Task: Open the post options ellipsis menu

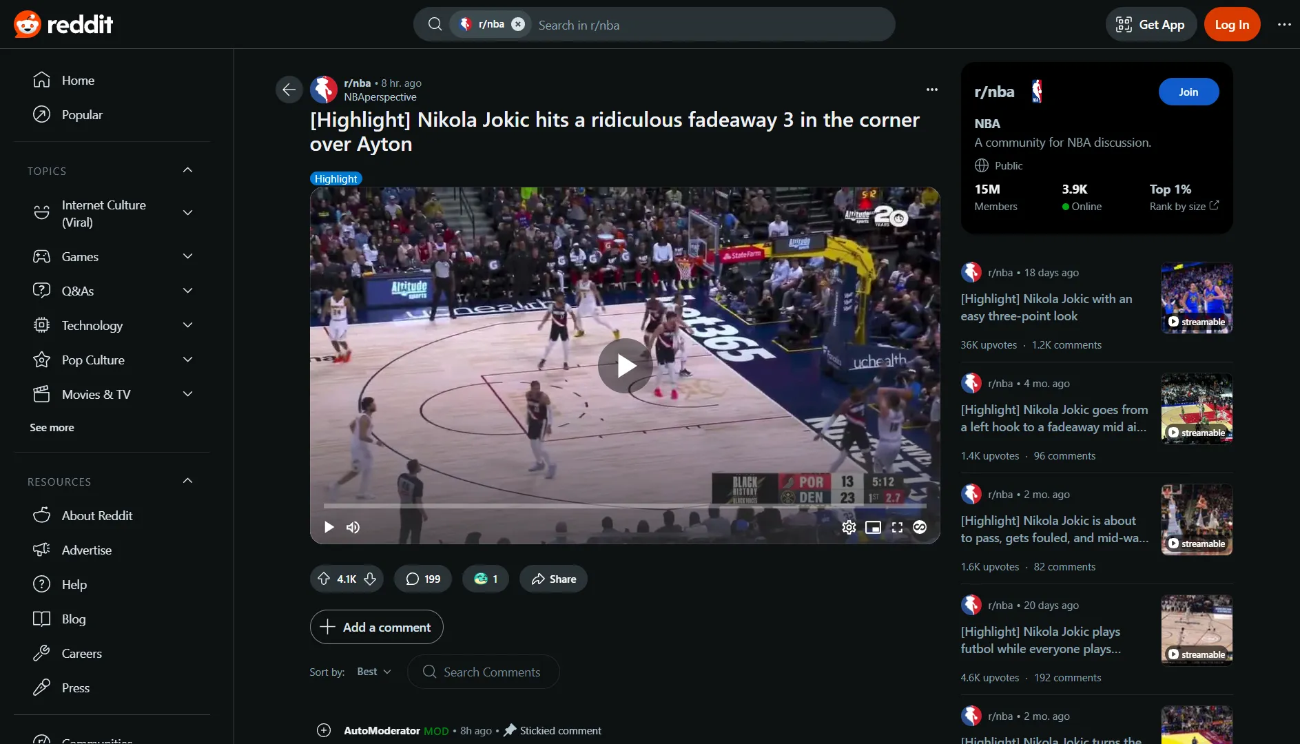Action: [x=931, y=90]
